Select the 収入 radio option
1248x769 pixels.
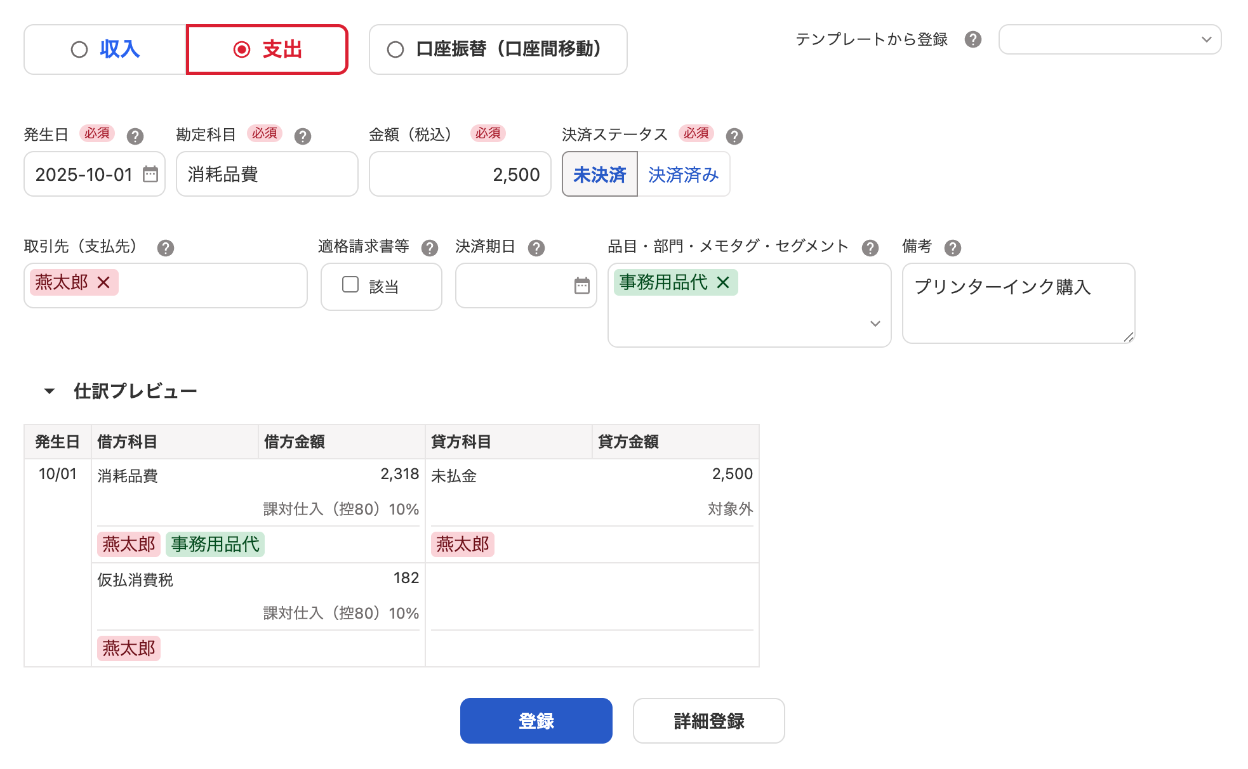click(105, 49)
